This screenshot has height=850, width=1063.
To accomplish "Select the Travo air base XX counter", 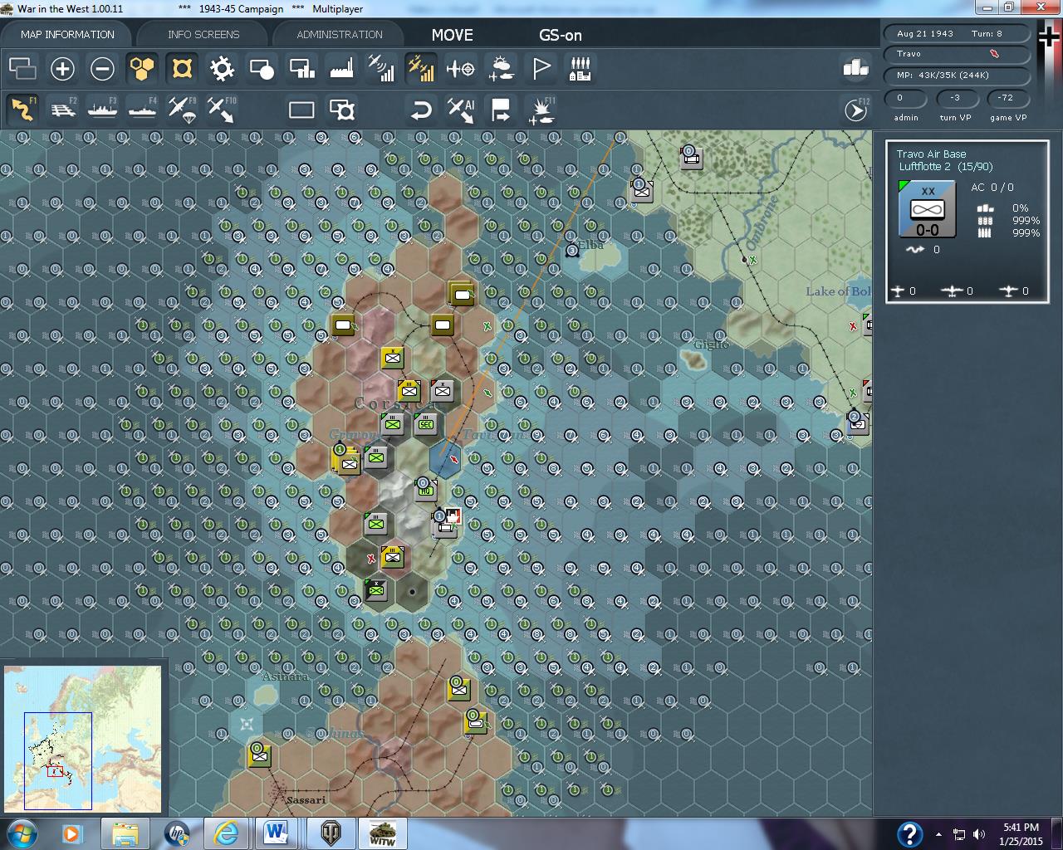I will pos(927,209).
